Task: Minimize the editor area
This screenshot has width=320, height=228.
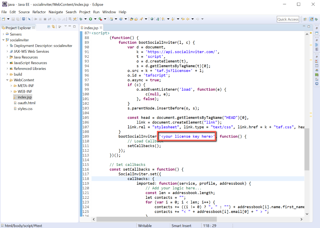Action: click(x=304, y=26)
